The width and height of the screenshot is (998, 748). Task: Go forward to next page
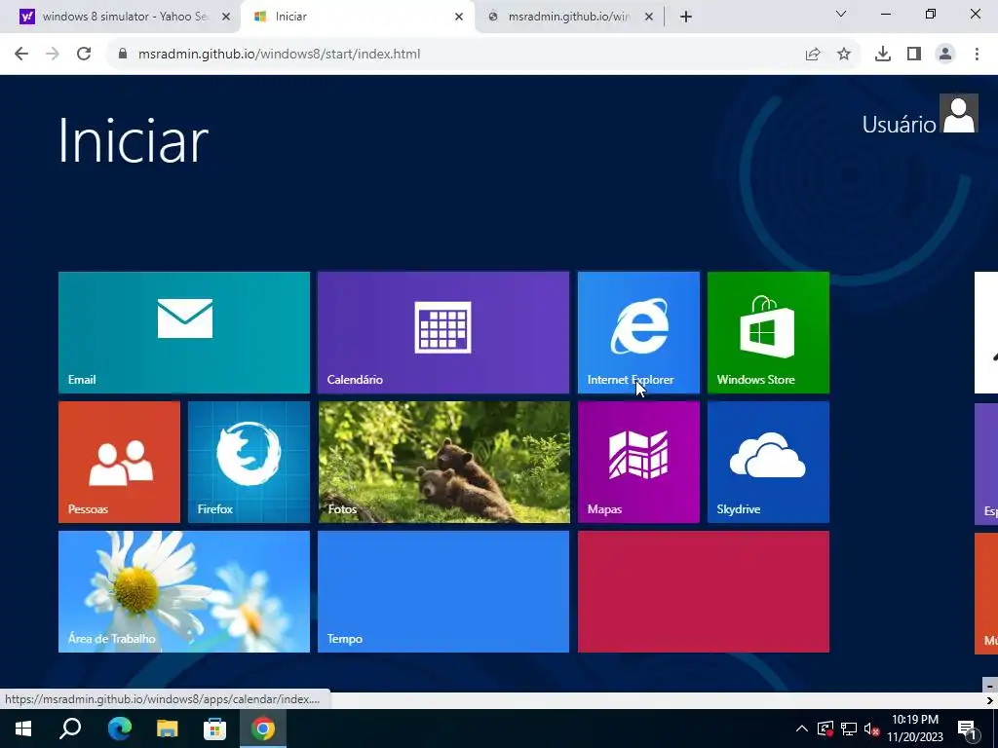click(x=53, y=54)
